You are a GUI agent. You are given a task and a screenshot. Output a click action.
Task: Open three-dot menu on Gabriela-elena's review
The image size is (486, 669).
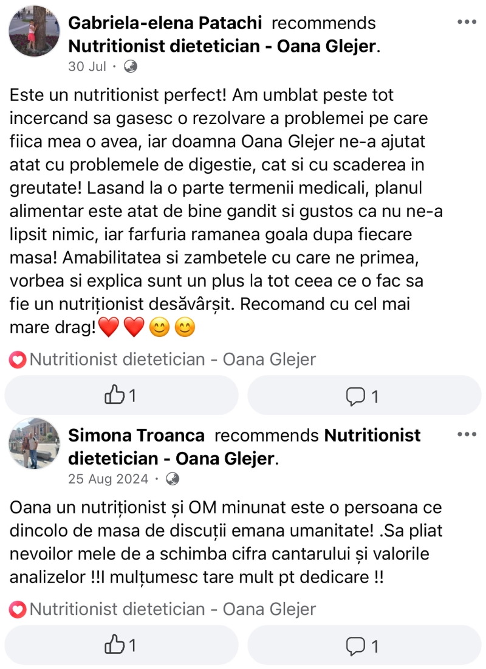click(x=467, y=23)
